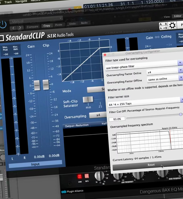Open the Navigate menu
The width and height of the screenshot is (183, 199).
point(21,1)
